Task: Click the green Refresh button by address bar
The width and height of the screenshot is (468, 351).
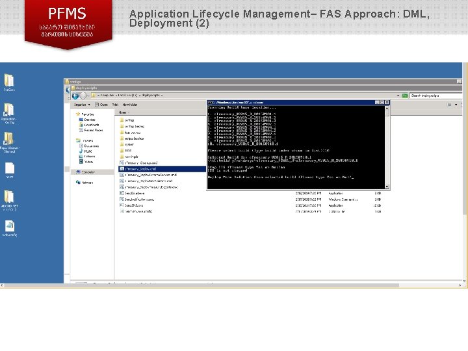Action: pyautogui.click(x=405, y=96)
